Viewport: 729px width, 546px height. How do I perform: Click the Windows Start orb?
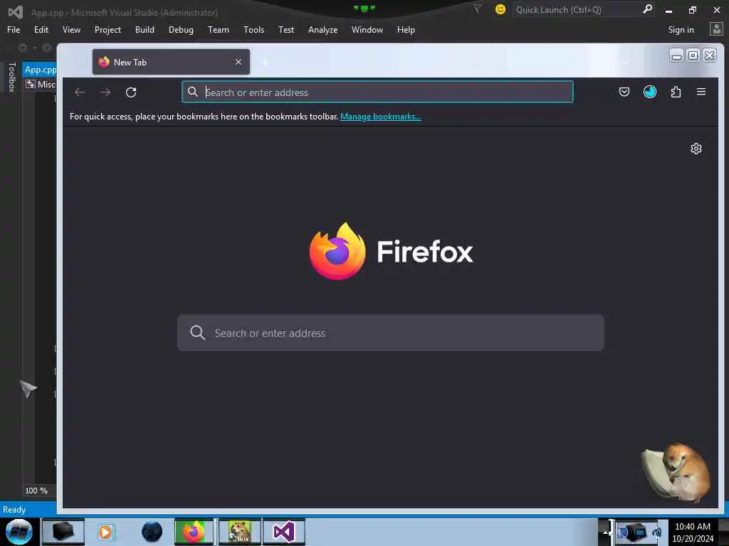(19, 532)
